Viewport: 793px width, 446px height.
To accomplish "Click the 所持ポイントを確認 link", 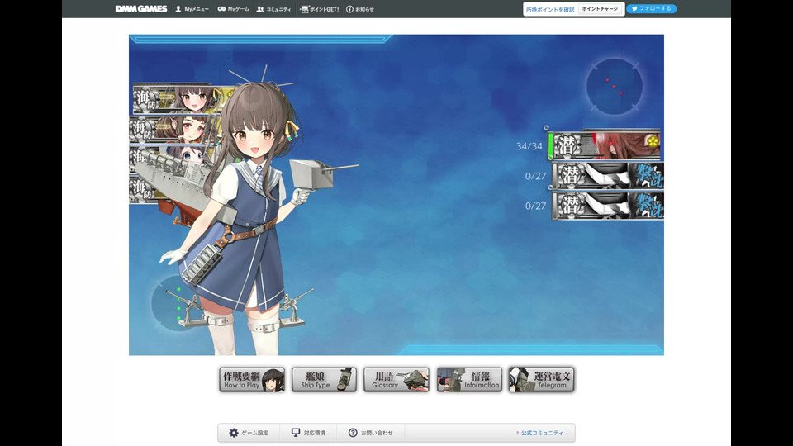I will click(550, 10).
